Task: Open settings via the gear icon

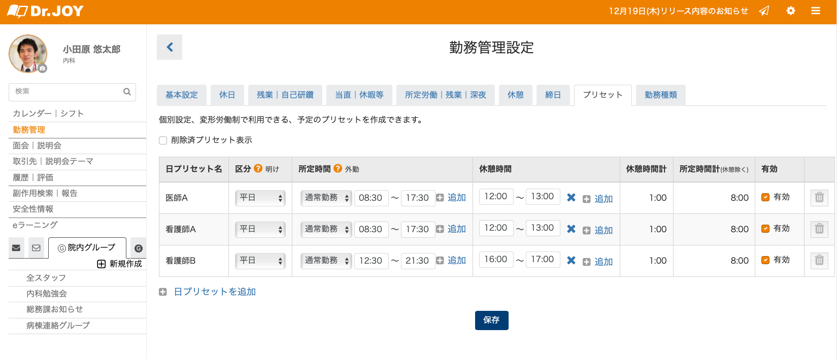Action: pyautogui.click(x=791, y=11)
